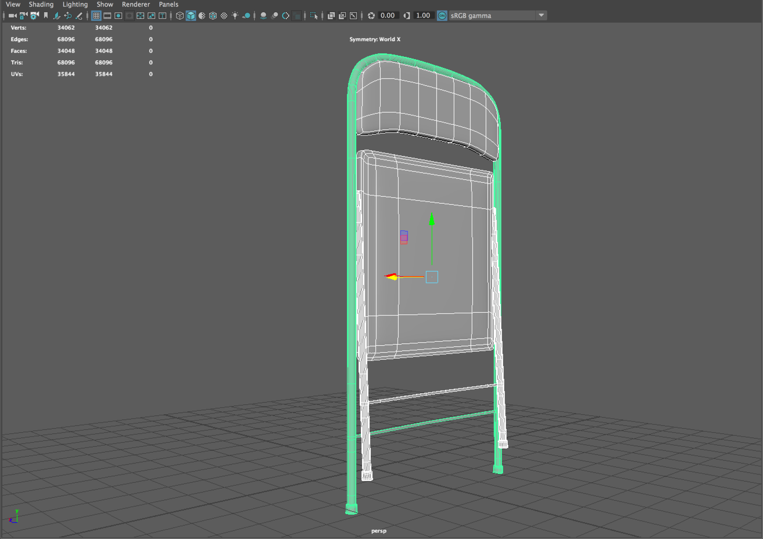Click the first 34062 Verts count value
The width and height of the screenshot is (763, 539).
coord(66,27)
